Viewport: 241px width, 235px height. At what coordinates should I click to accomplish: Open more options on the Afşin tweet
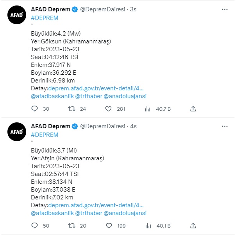(225, 126)
